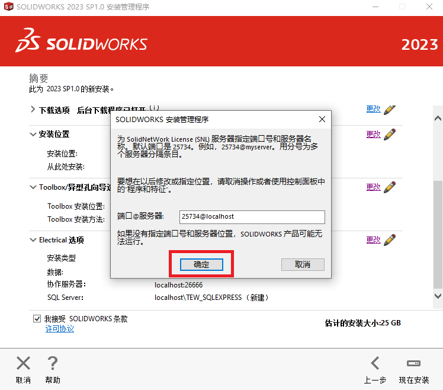Open 更改 link for Toolbox/异型孔向导
The height and width of the screenshot is (390, 443).
click(x=373, y=187)
